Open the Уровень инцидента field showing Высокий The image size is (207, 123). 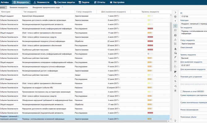coord(194,58)
